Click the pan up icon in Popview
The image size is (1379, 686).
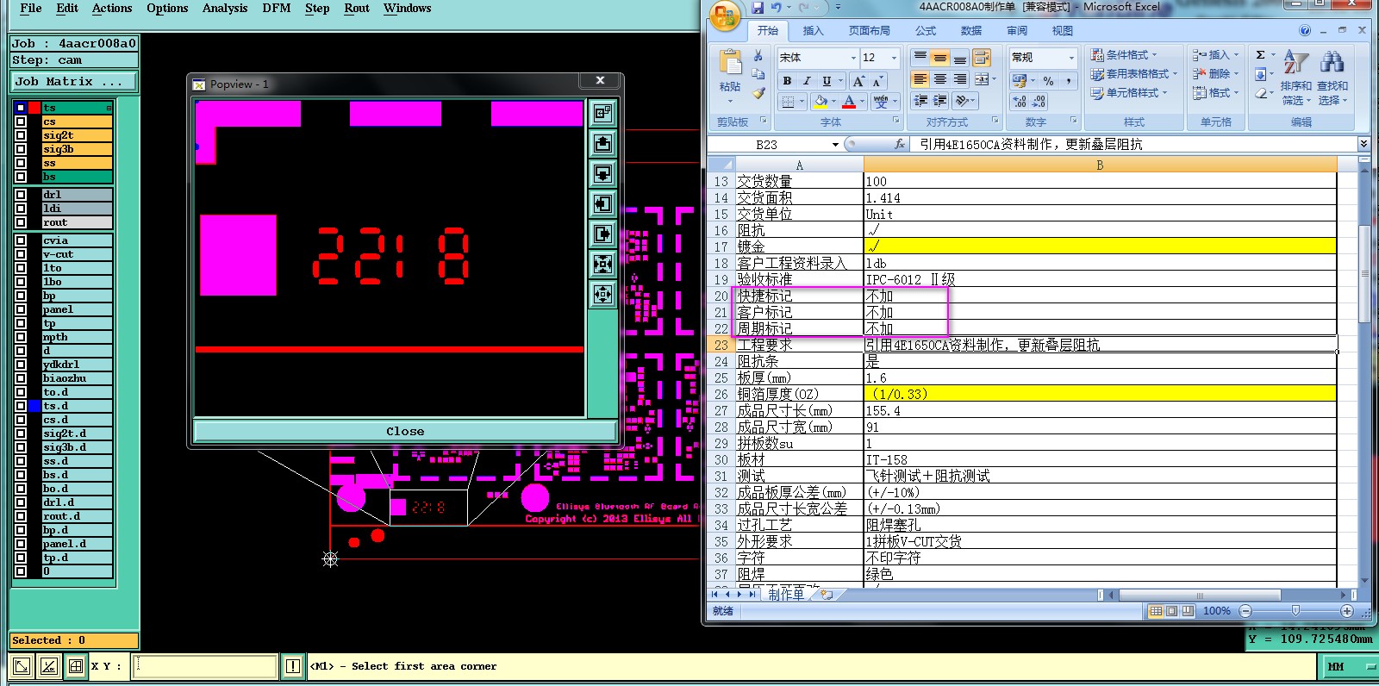pos(602,144)
